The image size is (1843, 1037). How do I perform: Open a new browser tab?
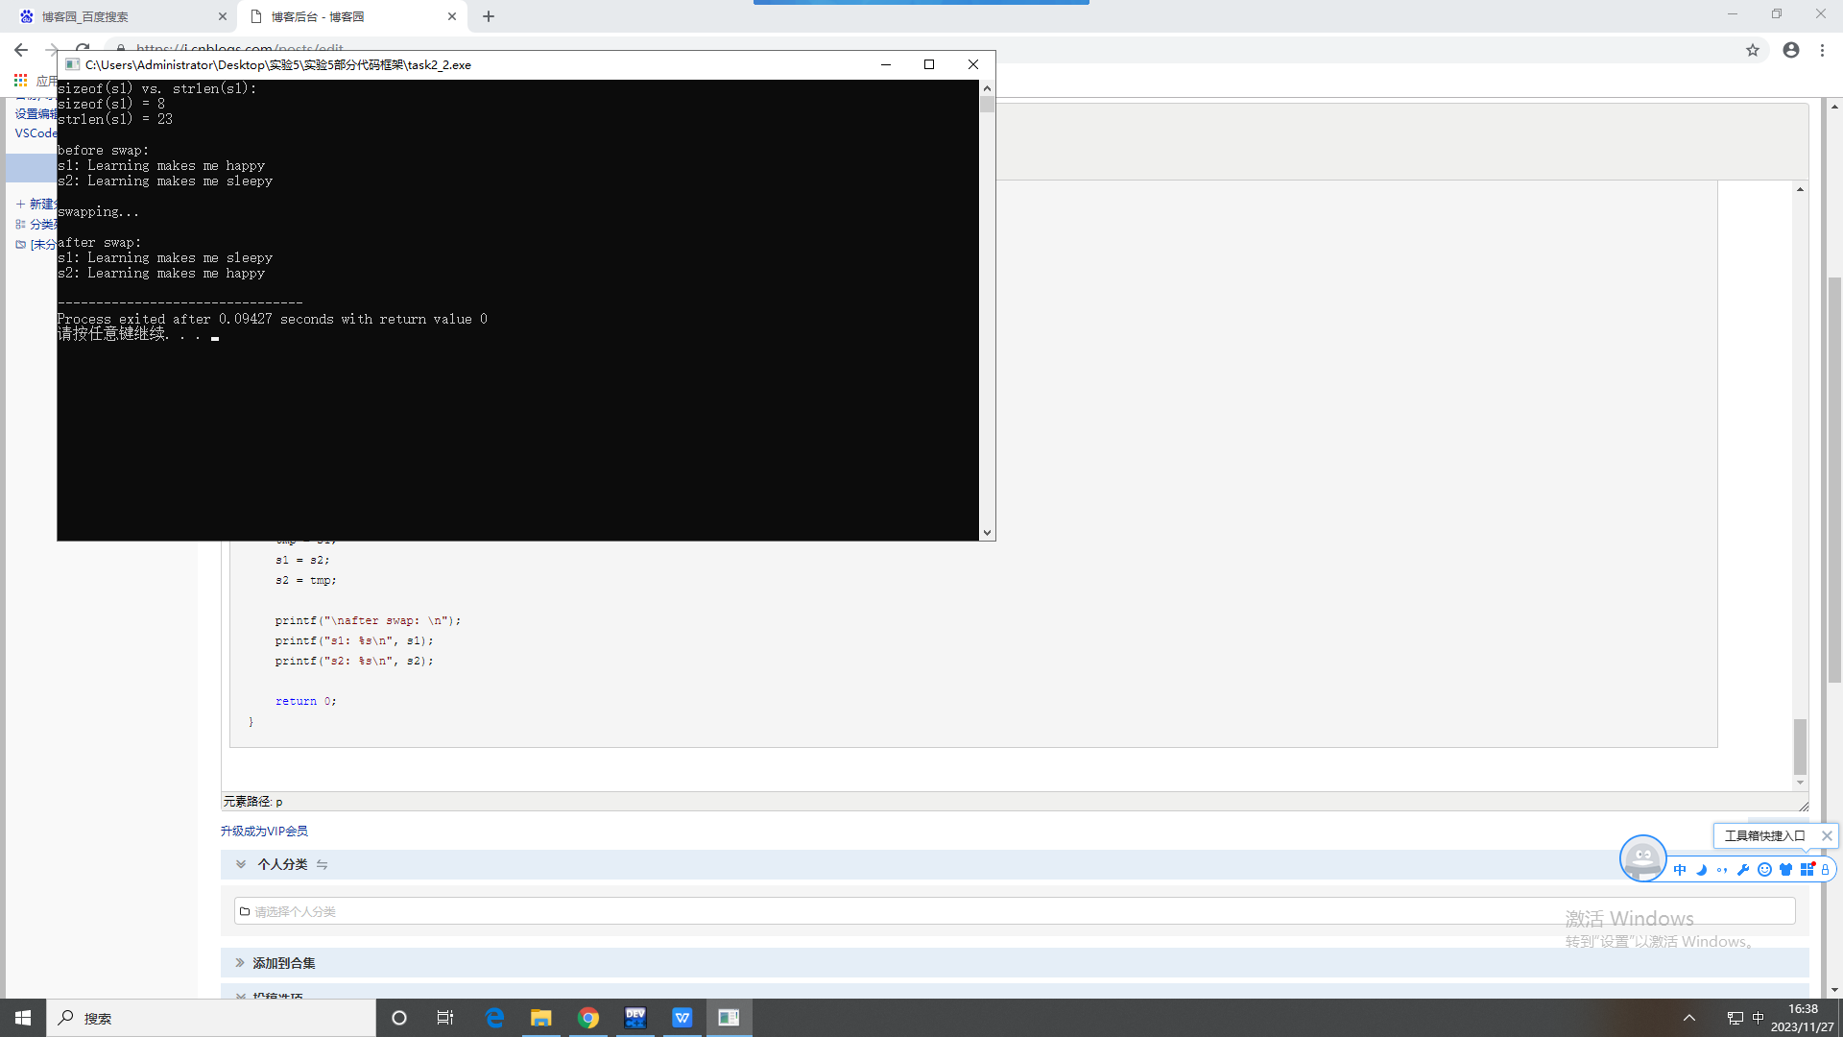[x=489, y=16]
